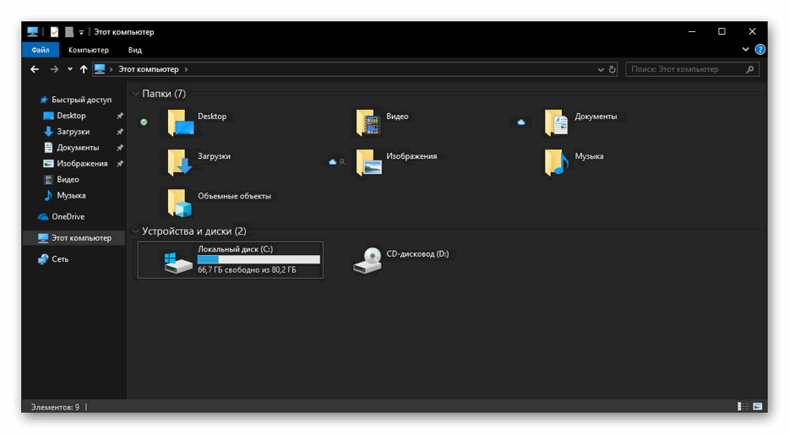The height and width of the screenshot is (434, 789).
Task: Select Сеть in the sidebar
Action: [53, 259]
